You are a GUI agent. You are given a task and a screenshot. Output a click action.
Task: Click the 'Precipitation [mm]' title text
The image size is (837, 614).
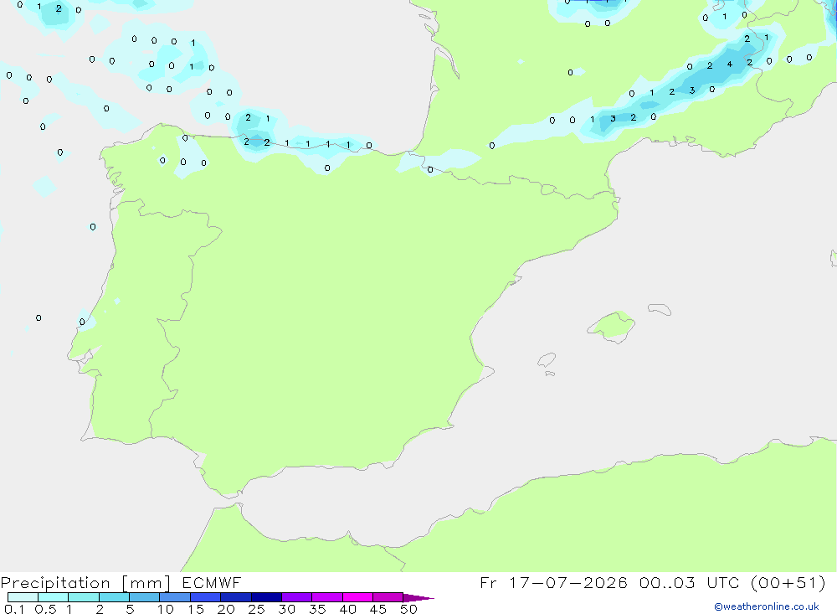(x=85, y=583)
